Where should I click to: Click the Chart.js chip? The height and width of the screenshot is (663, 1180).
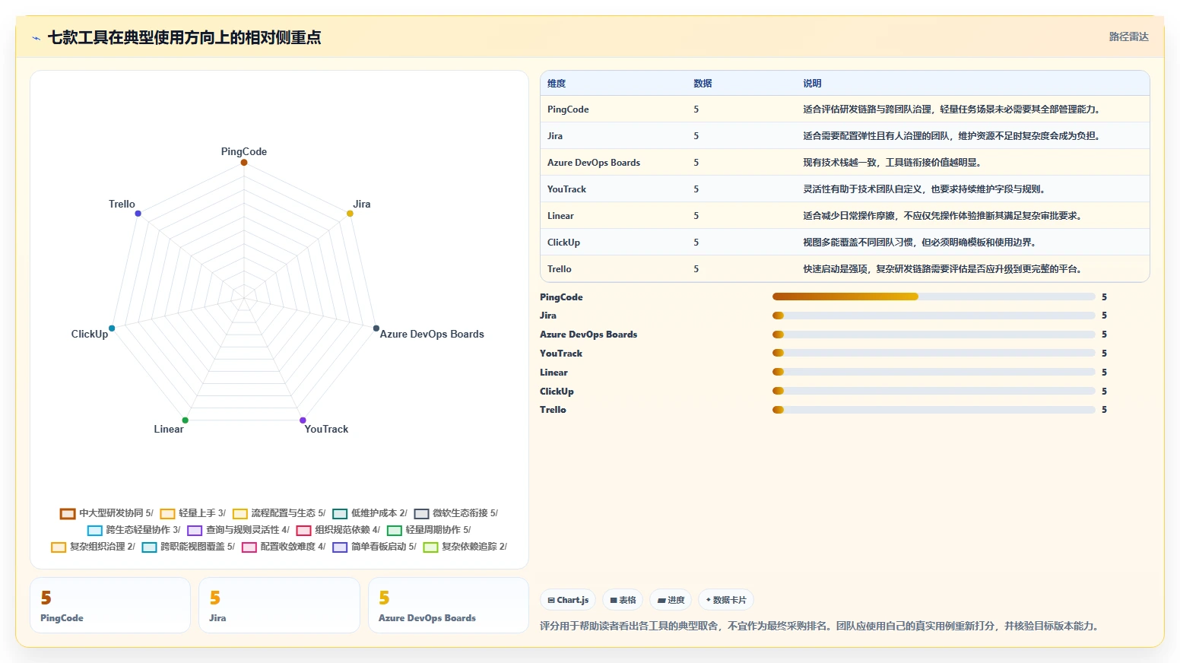point(568,600)
